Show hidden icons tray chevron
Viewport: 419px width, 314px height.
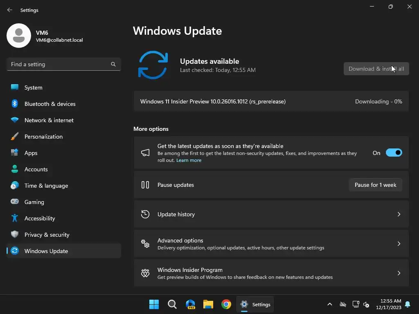[x=330, y=304]
